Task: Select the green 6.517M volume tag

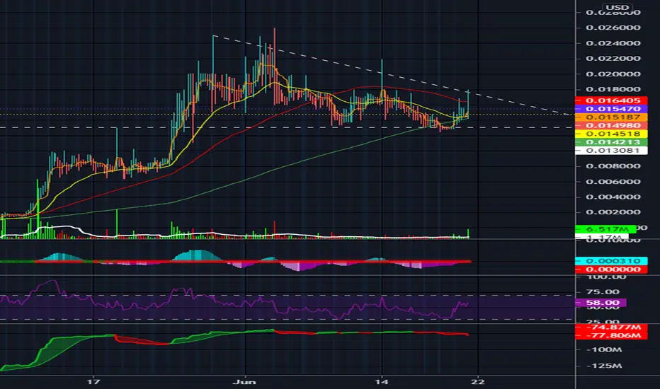Action: (x=605, y=229)
